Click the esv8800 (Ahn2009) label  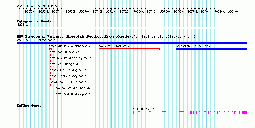64,52
